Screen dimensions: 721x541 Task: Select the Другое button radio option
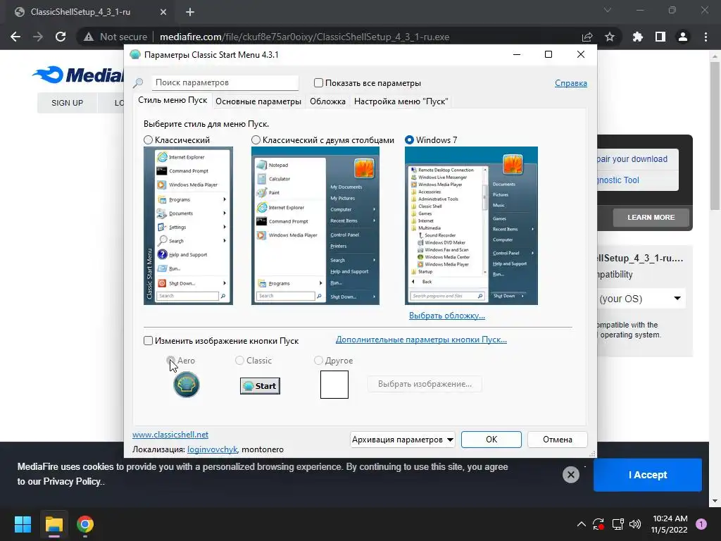[x=318, y=360]
